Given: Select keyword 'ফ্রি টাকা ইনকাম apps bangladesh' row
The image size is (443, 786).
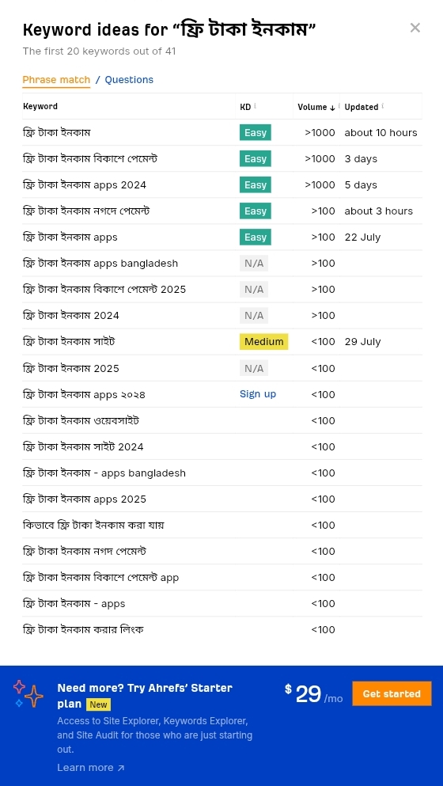Looking at the screenshot, I should [x=222, y=263].
